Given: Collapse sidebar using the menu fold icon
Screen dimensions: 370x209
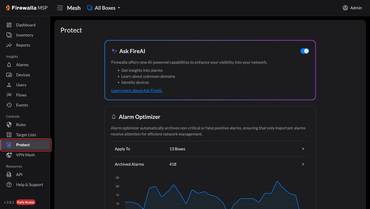Looking at the screenshot, I should tap(60, 8).
